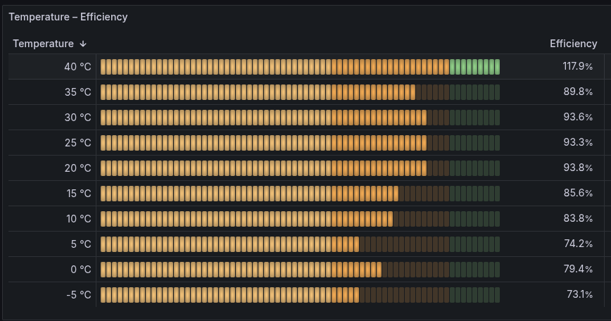The image size is (611, 321).
Task: Open the Temperature – Efficiency panel title menu
Action: coord(68,17)
